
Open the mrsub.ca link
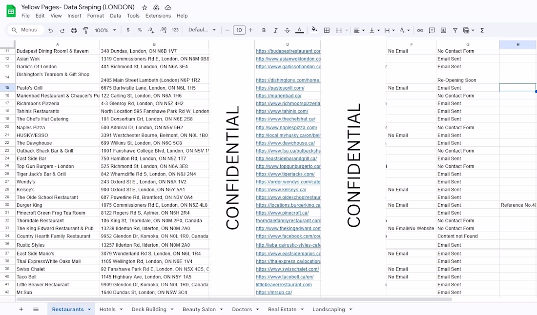pyautogui.click(x=274, y=293)
